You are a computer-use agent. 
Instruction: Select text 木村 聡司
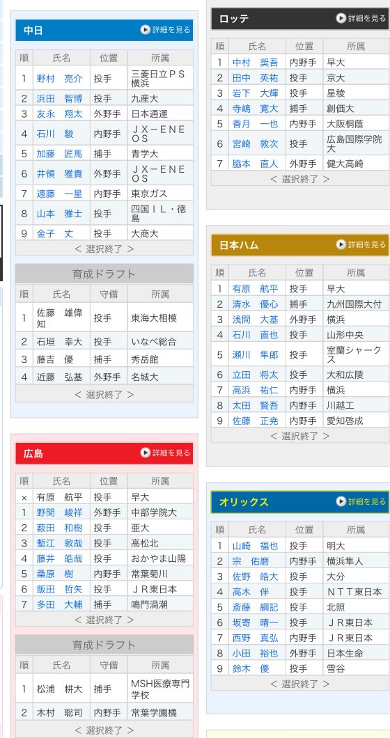(59, 712)
